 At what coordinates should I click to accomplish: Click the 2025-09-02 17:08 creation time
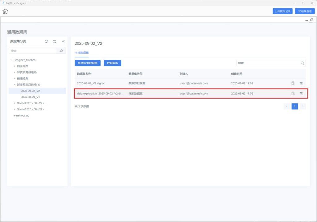pyautogui.click(x=242, y=93)
